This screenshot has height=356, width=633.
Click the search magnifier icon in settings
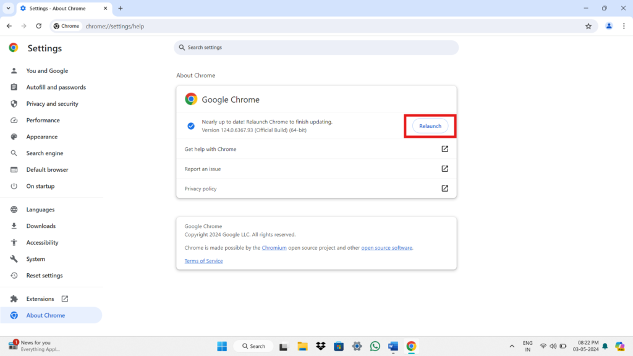[x=182, y=47]
